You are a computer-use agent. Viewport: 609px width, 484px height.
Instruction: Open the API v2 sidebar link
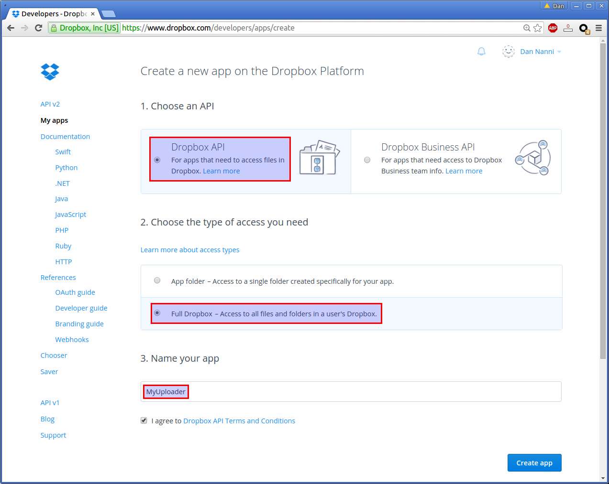tap(50, 104)
